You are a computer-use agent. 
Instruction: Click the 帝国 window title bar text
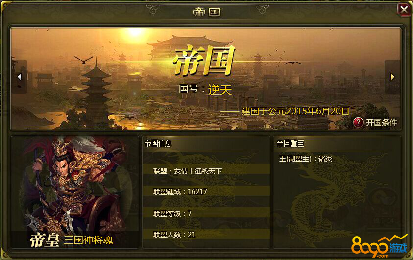click(x=207, y=12)
